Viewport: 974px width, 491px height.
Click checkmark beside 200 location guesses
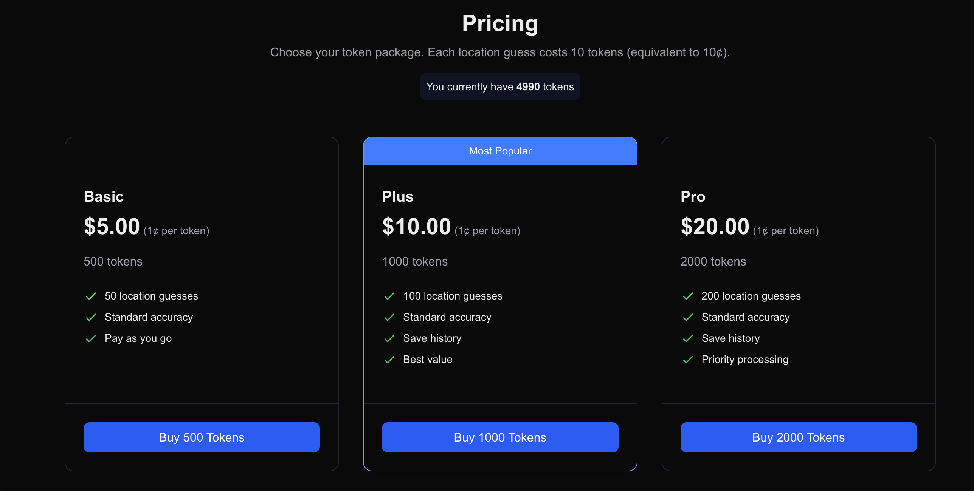688,296
